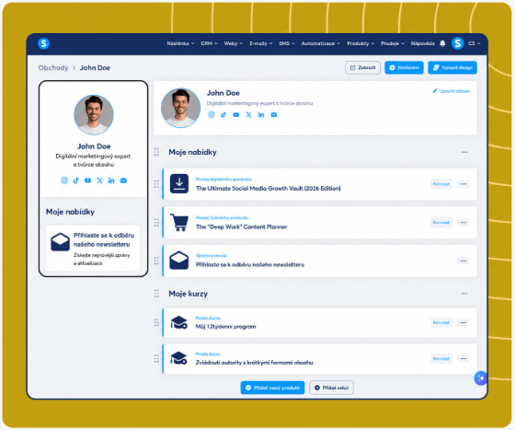The image size is (515, 430).
Task: Open options menu for Zvládnutí autority course
Action: tap(463, 359)
